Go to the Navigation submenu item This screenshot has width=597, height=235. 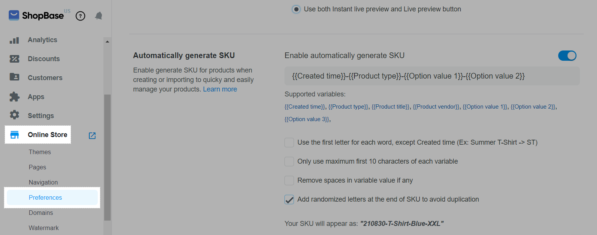click(43, 182)
